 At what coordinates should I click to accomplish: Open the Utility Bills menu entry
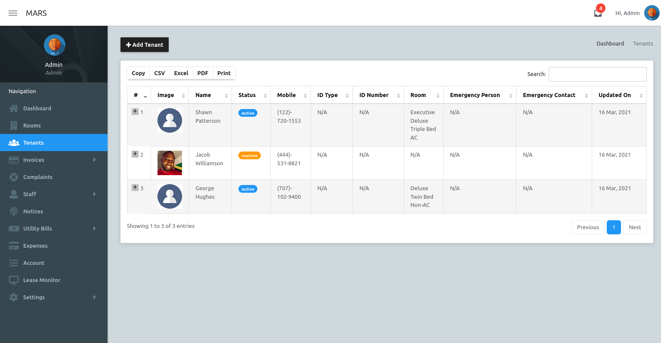click(x=38, y=228)
